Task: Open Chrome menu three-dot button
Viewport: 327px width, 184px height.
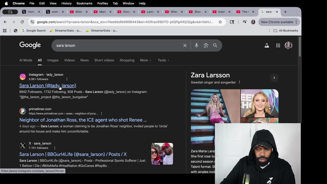Action: [296, 22]
